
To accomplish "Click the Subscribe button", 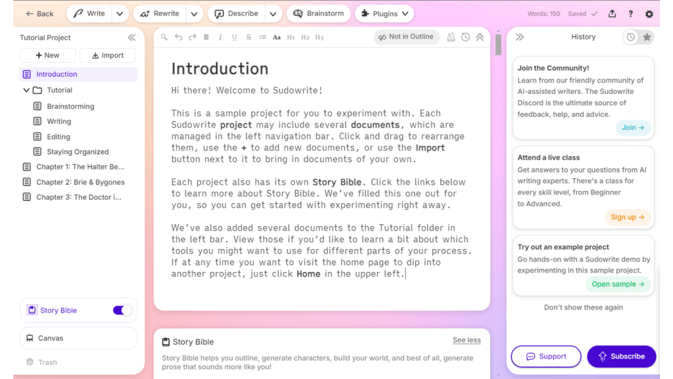I will pos(622,356).
